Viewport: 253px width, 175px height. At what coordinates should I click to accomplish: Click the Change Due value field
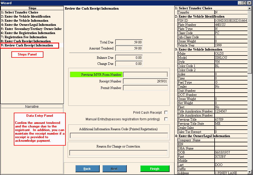pyautogui.click(x=129, y=63)
